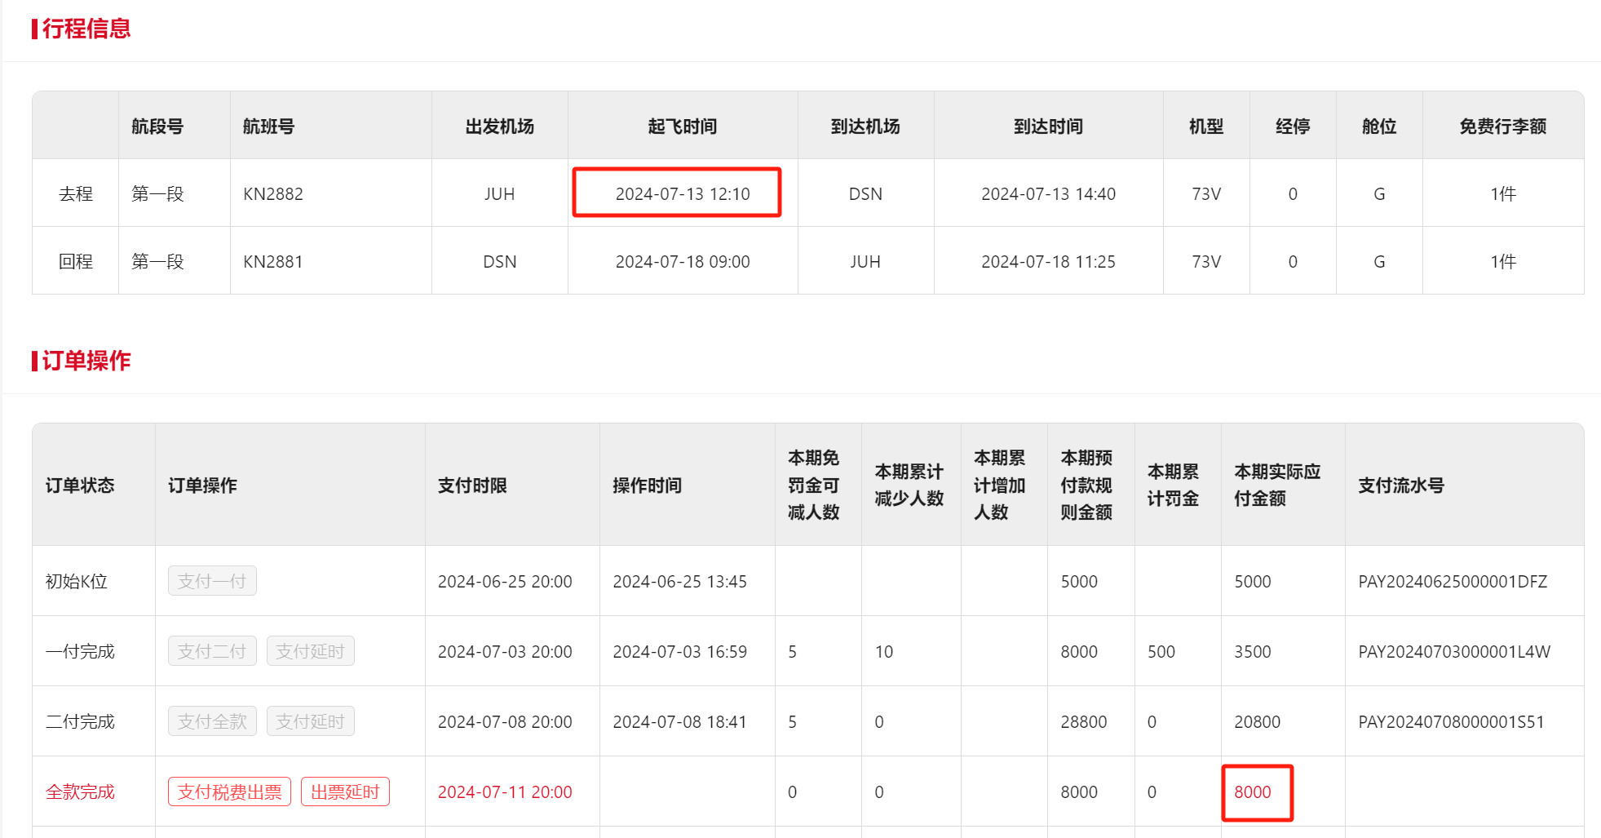
Task: Click the 订单操作 section heading
Action: pos(86,361)
